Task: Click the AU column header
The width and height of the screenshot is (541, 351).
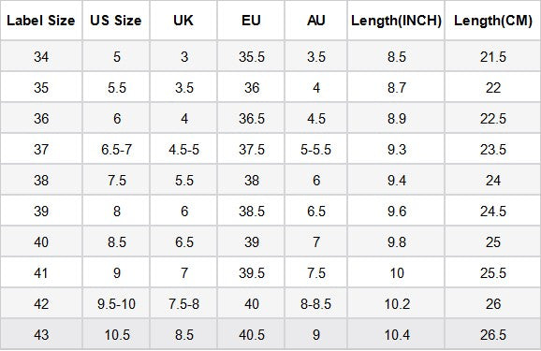Action: (316, 21)
